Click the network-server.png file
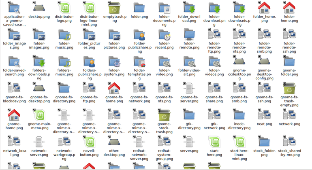The image size is (312, 170). click(39, 142)
